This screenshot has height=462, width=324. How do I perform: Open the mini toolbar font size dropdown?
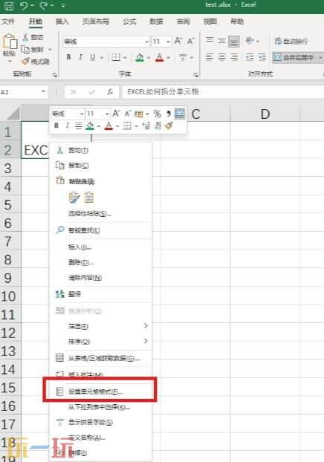(x=107, y=114)
